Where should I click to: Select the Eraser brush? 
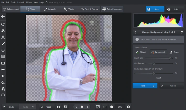click(174, 52)
